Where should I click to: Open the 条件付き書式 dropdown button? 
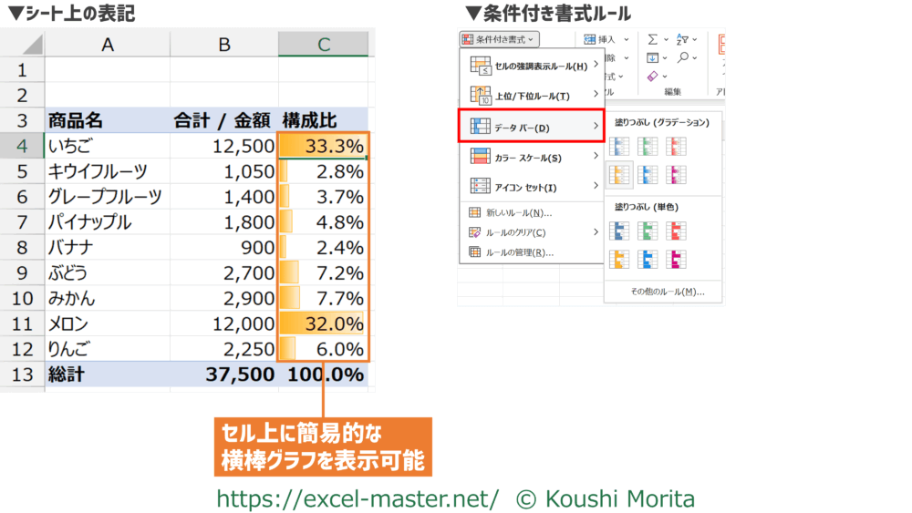tap(499, 39)
